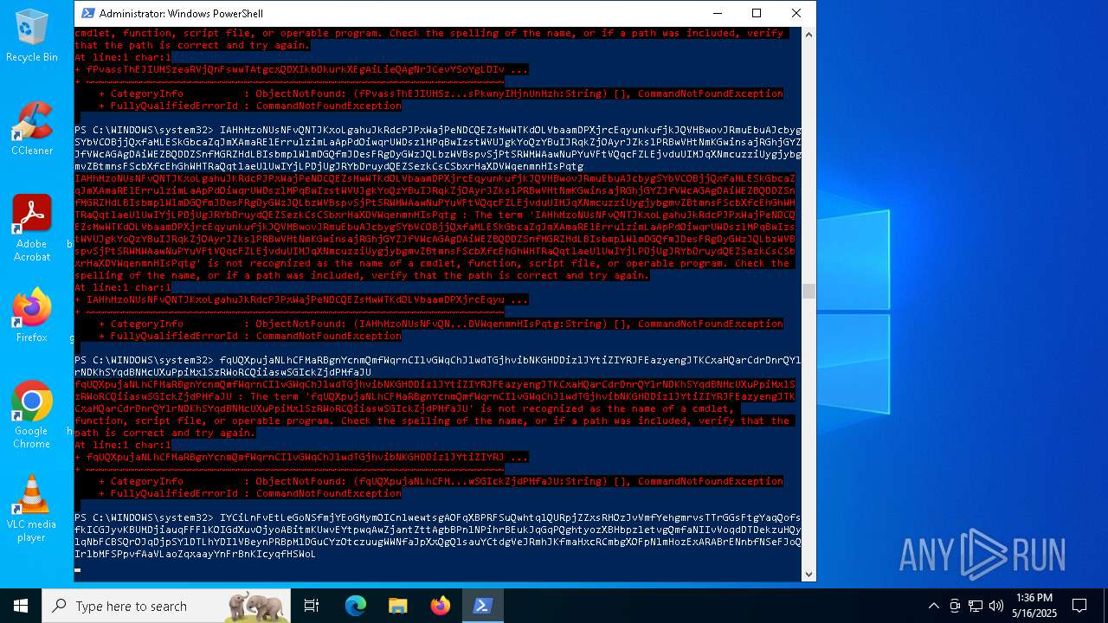Click the prompt line starting with 'IYCiLnFvEtLeGoNSfmjYEoGMymOICn'
Screen dimensions: 1108x623
click(x=438, y=536)
